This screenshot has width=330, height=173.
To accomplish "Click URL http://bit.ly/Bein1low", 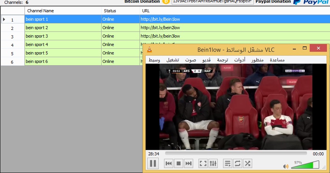I will (x=160, y=19).
